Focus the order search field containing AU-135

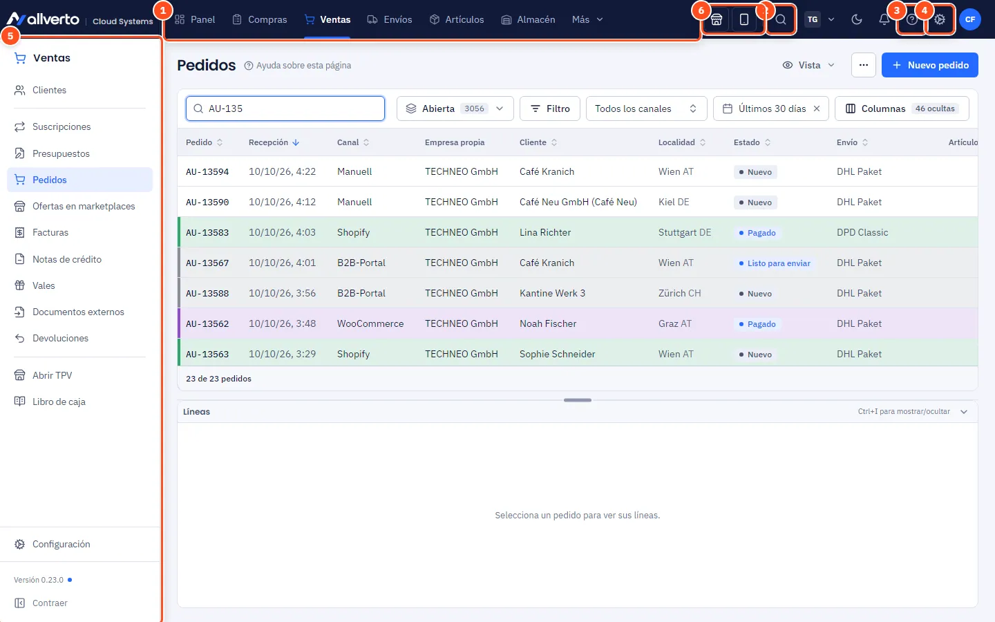tap(285, 109)
